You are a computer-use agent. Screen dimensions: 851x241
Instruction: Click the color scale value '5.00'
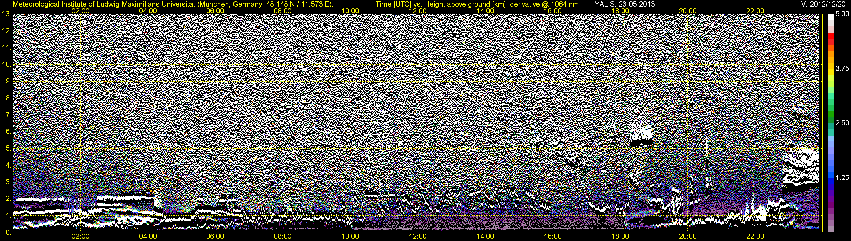pos(842,14)
